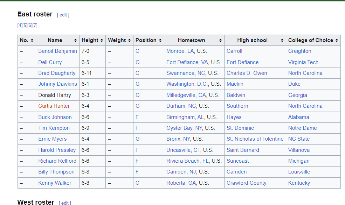Open Baldwin high school link
The image size is (345, 205).
pyautogui.click(x=236, y=96)
